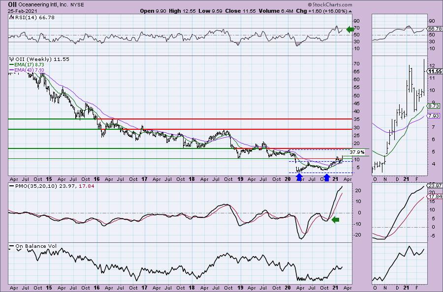Click the High 12.55 value

181,11
